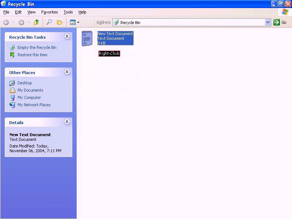Viewport: 292px width, 219px height.
Task: Click the My Documents folder icon
Action: coord(12,90)
